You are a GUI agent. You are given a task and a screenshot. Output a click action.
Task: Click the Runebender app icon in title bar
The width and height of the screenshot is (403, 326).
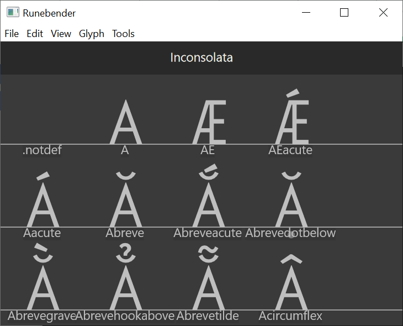click(x=13, y=13)
